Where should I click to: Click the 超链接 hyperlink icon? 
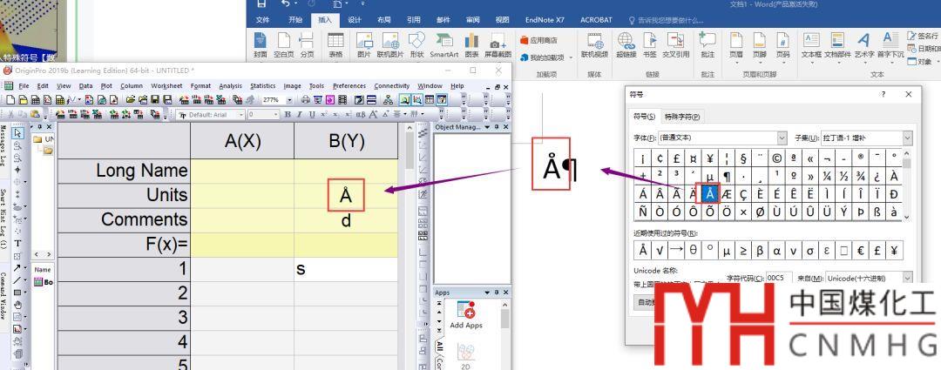point(626,43)
